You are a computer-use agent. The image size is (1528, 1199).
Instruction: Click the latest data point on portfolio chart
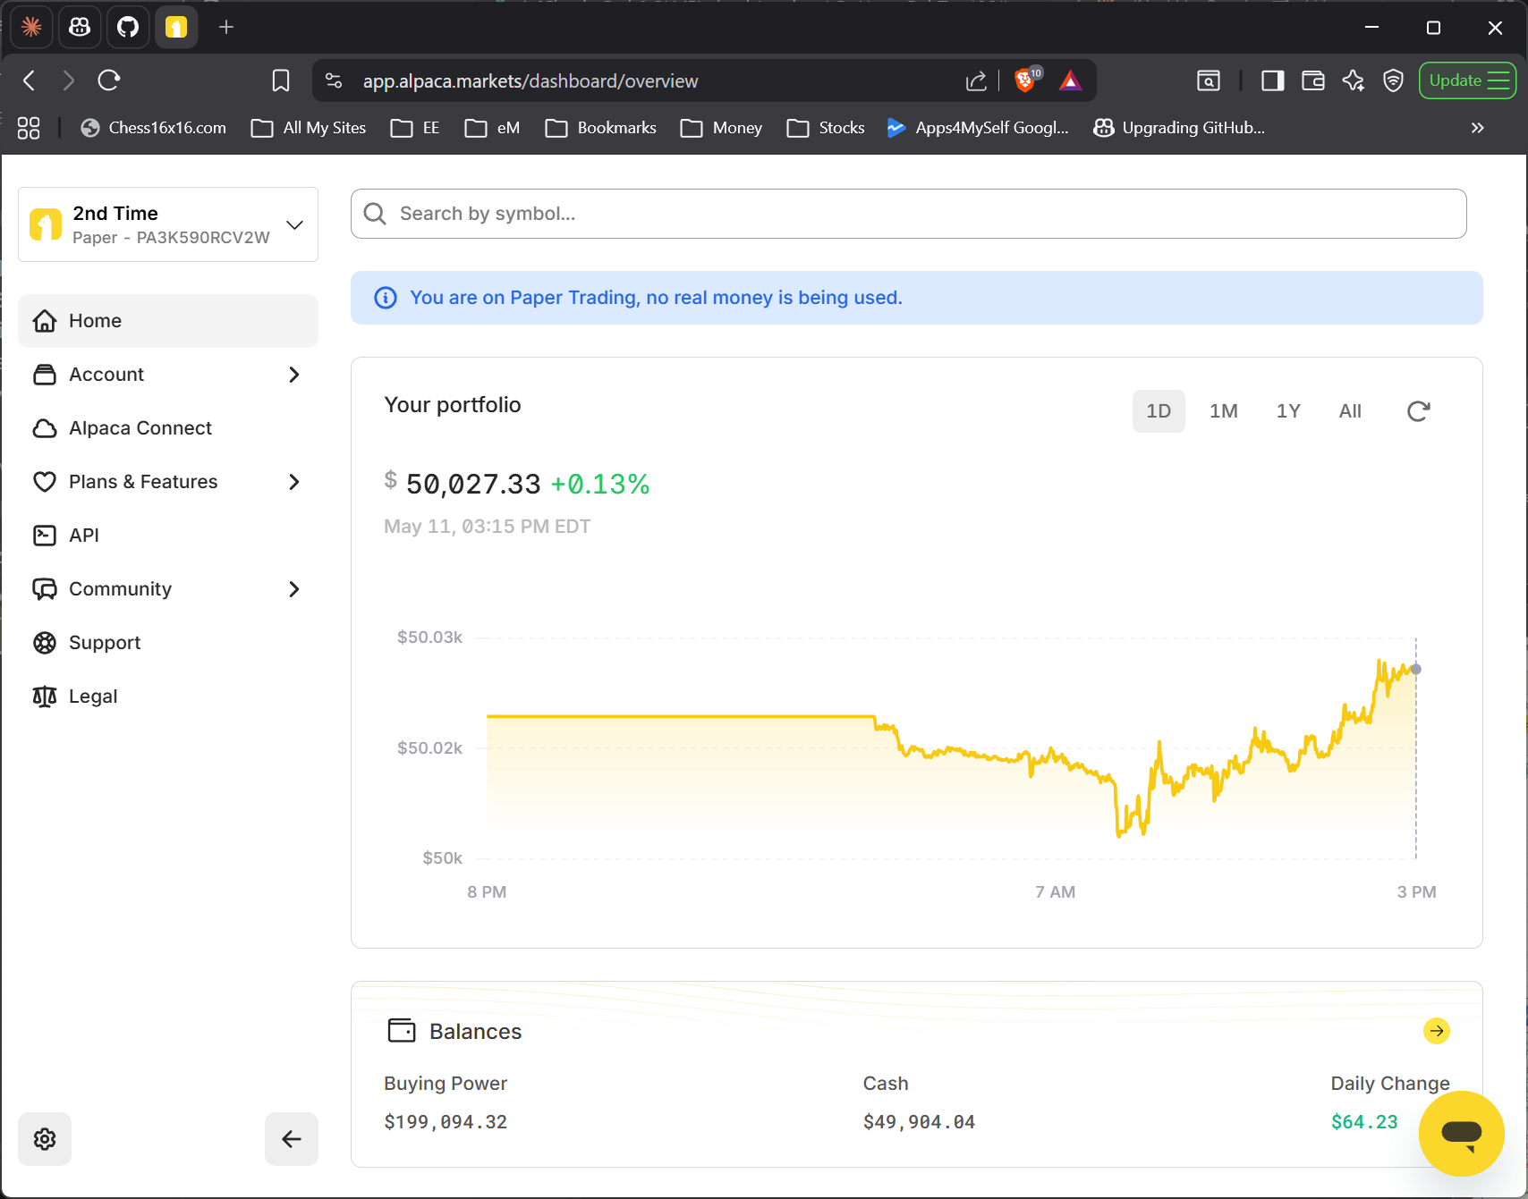[1416, 669]
